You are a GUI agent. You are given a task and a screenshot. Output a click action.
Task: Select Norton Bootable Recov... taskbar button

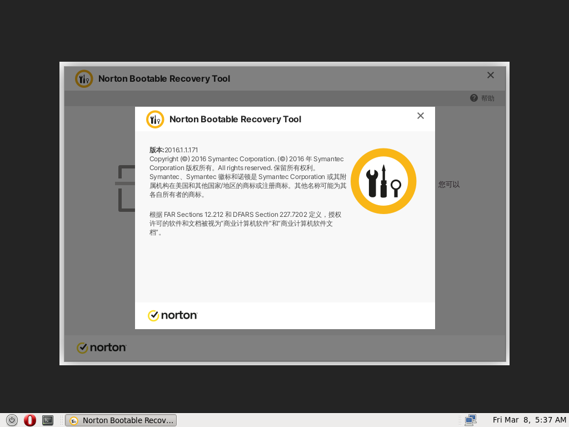(121, 420)
